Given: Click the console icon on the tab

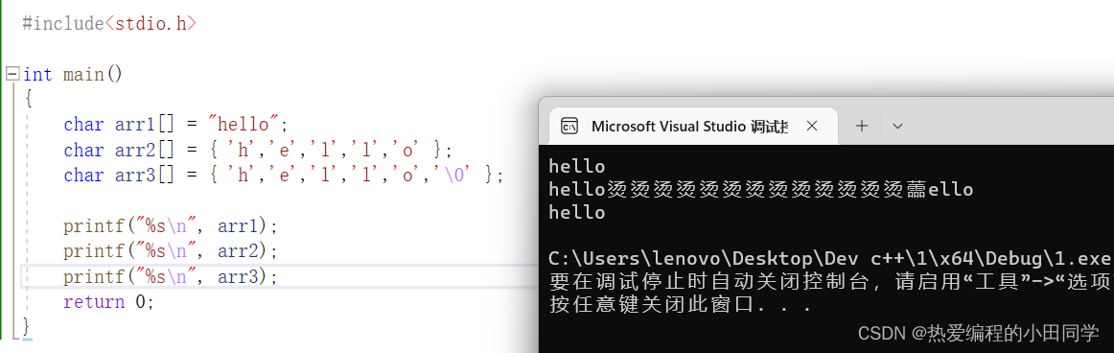Looking at the screenshot, I should (x=569, y=127).
